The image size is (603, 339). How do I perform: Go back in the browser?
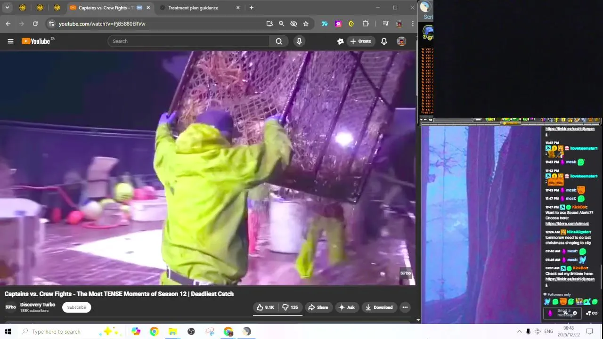pos(8,24)
